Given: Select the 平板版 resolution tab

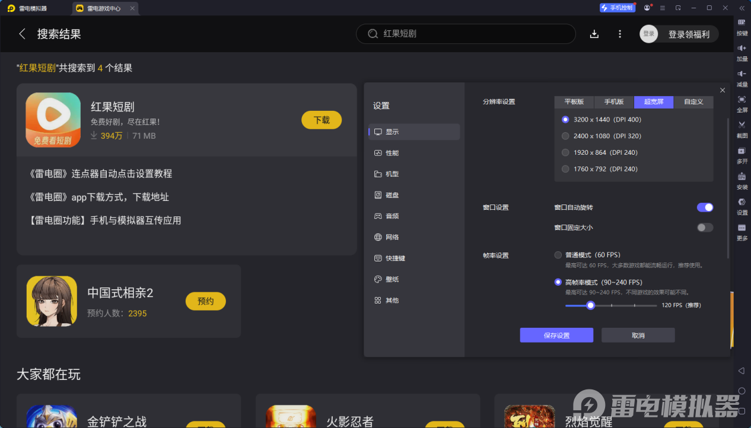Looking at the screenshot, I should coord(574,102).
